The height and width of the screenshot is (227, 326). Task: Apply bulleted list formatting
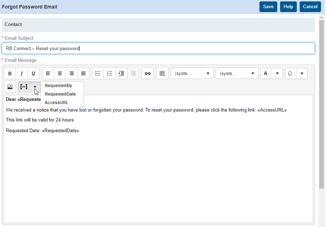[x=98, y=73]
